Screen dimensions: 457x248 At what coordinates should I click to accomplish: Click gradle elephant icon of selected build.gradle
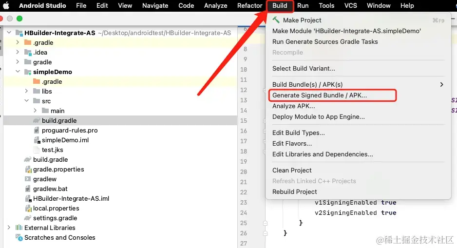[x=37, y=120]
